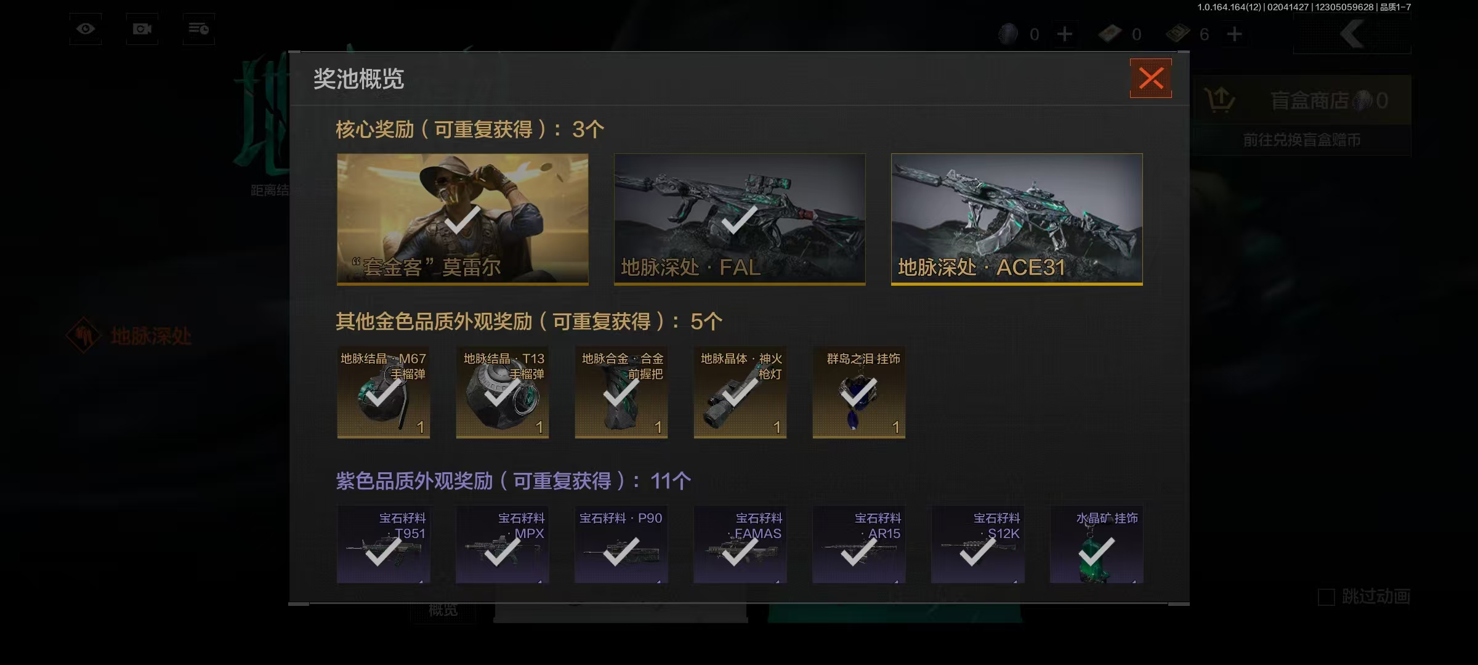Select the 水晶矿 挂饰 charm item
The width and height of the screenshot is (1478, 665).
coord(1097,544)
